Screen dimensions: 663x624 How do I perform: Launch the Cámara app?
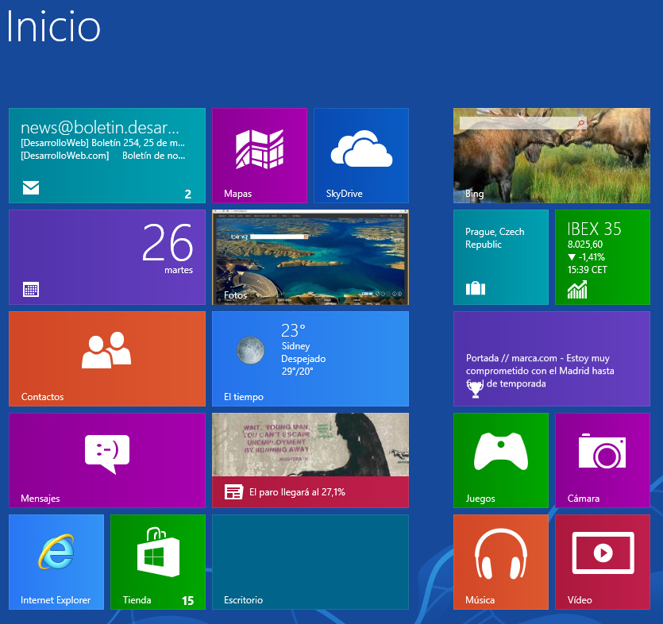pos(603,460)
